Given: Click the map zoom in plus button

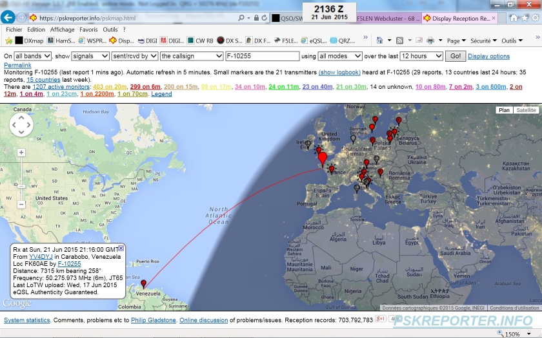Looking at the screenshot, I should (21, 153).
